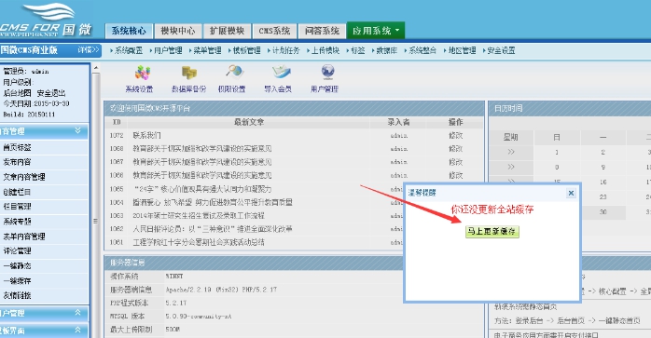651x338 pixels.
Task: Close the 温馨提醒 popup dialog
Action: pos(571,193)
